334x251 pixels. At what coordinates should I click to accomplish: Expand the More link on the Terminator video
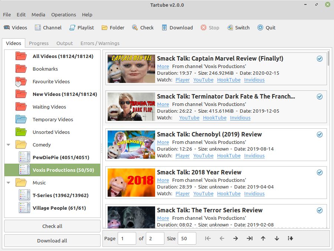163,104
